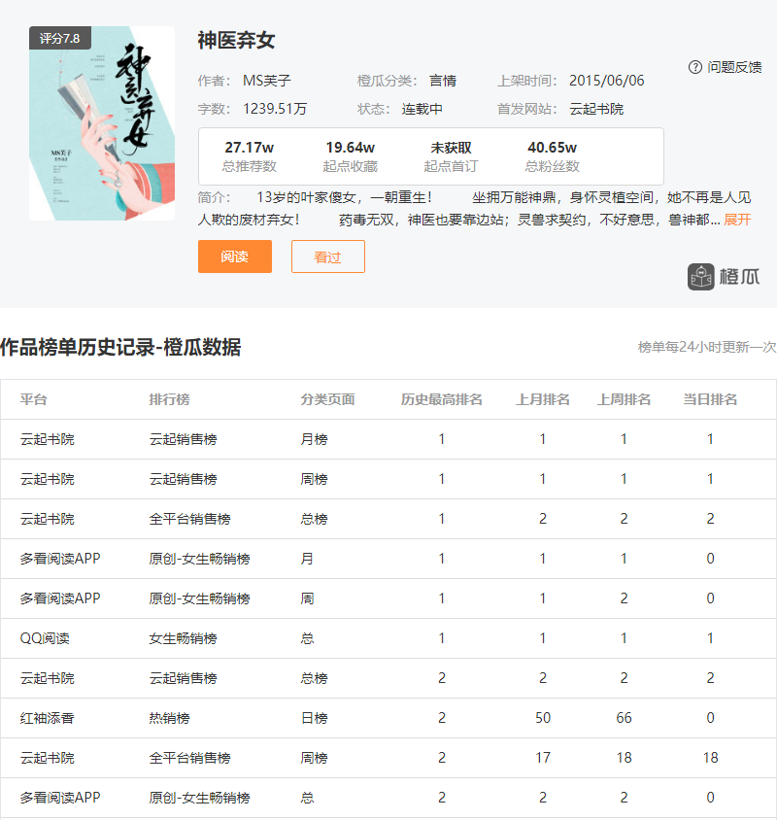This screenshot has height=820, width=777.
Task: Click the question mark feedback icon
Action: coord(694,67)
